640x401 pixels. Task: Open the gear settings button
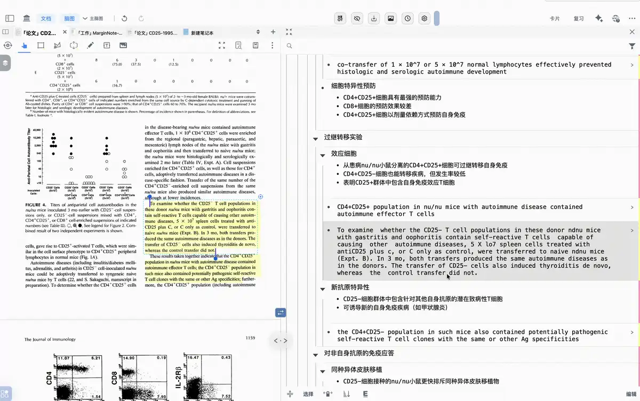pyautogui.click(x=425, y=19)
